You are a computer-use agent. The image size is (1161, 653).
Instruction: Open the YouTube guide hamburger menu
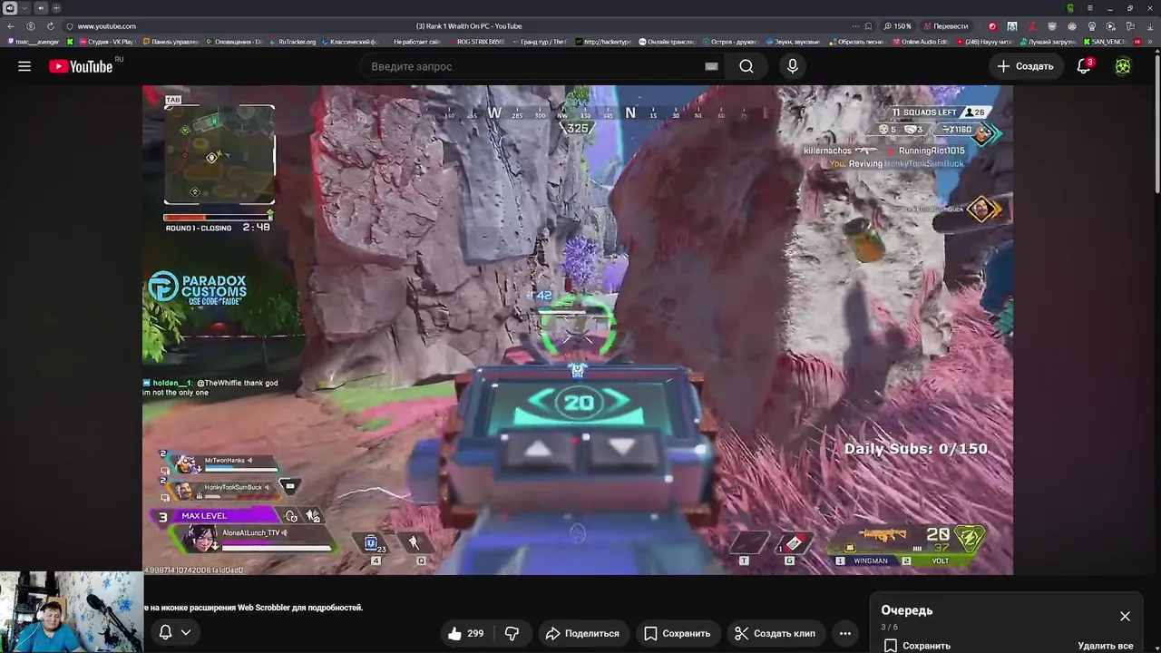pos(24,66)
